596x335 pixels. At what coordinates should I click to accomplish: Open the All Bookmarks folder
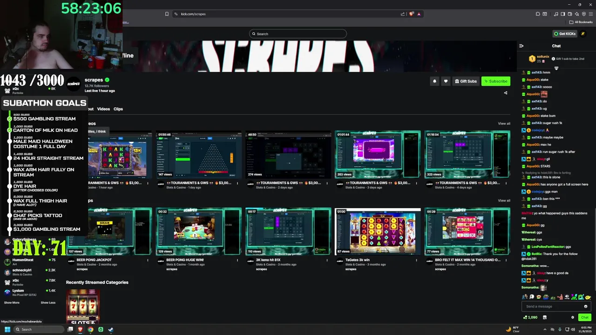tap(581, 22)
